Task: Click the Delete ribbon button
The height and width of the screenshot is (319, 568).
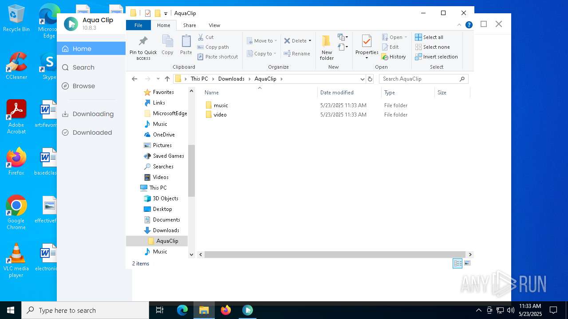Action: pos(295,41)
